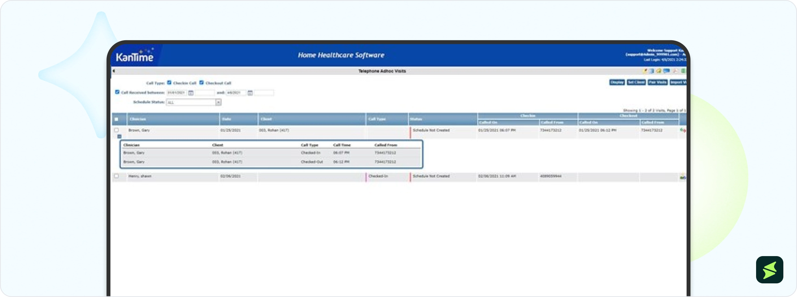Viewport: 797px width, 297px height.
Task: Click the Display button
Action: tap(617, 82)
